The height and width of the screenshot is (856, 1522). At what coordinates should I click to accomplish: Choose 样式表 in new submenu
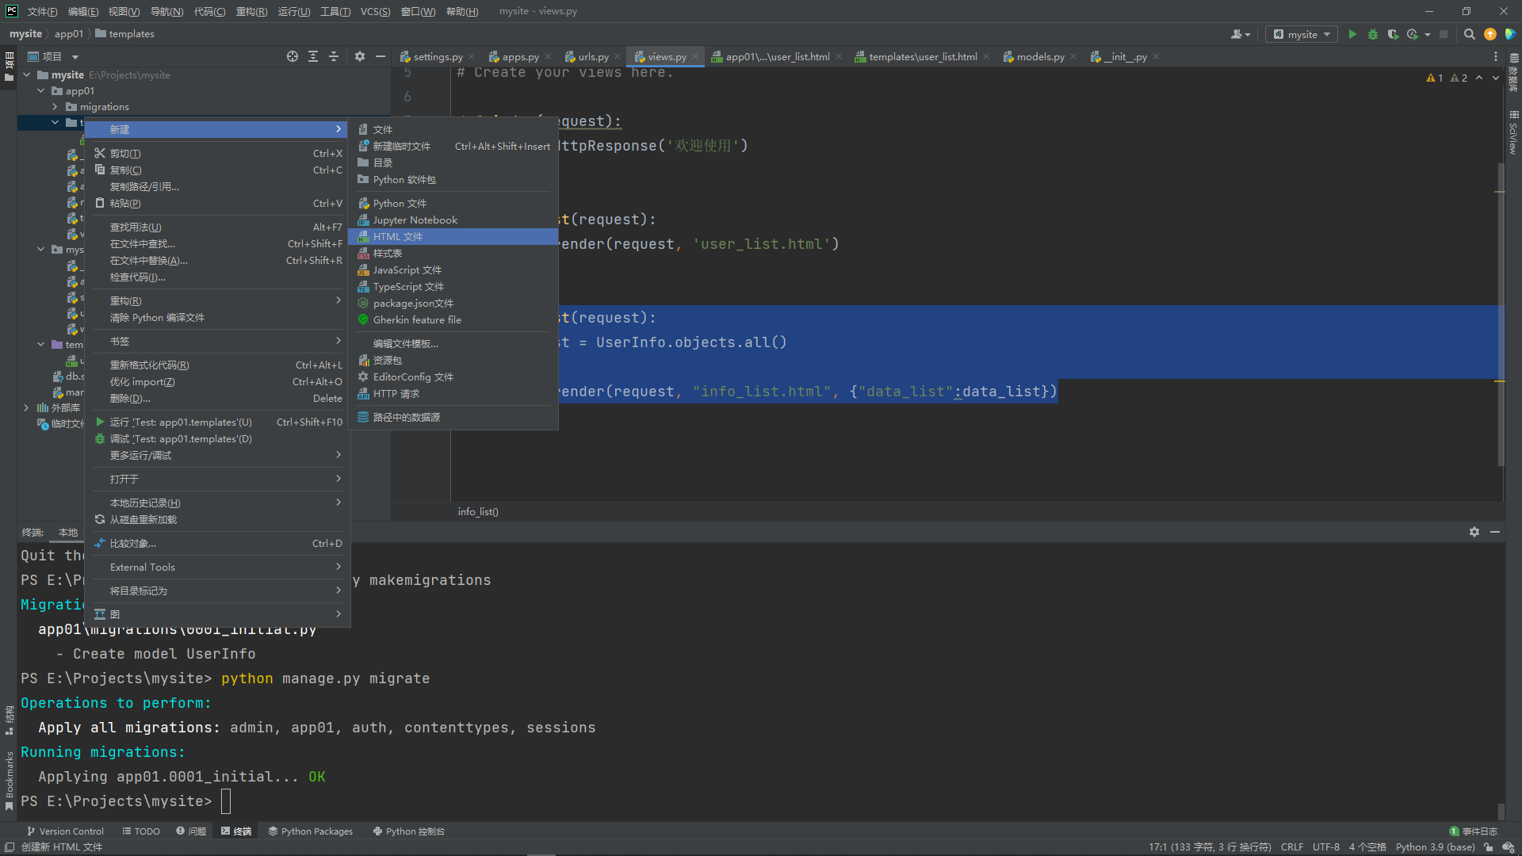coord(453,253)
